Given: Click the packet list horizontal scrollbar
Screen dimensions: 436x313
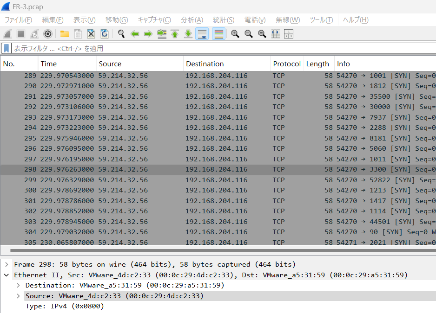Looking at the screenshot, I should 223,250.
